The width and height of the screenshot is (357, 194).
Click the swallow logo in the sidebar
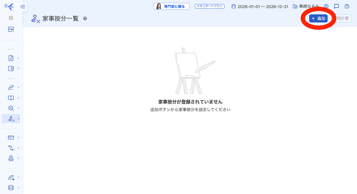click(x=9, y=6)
